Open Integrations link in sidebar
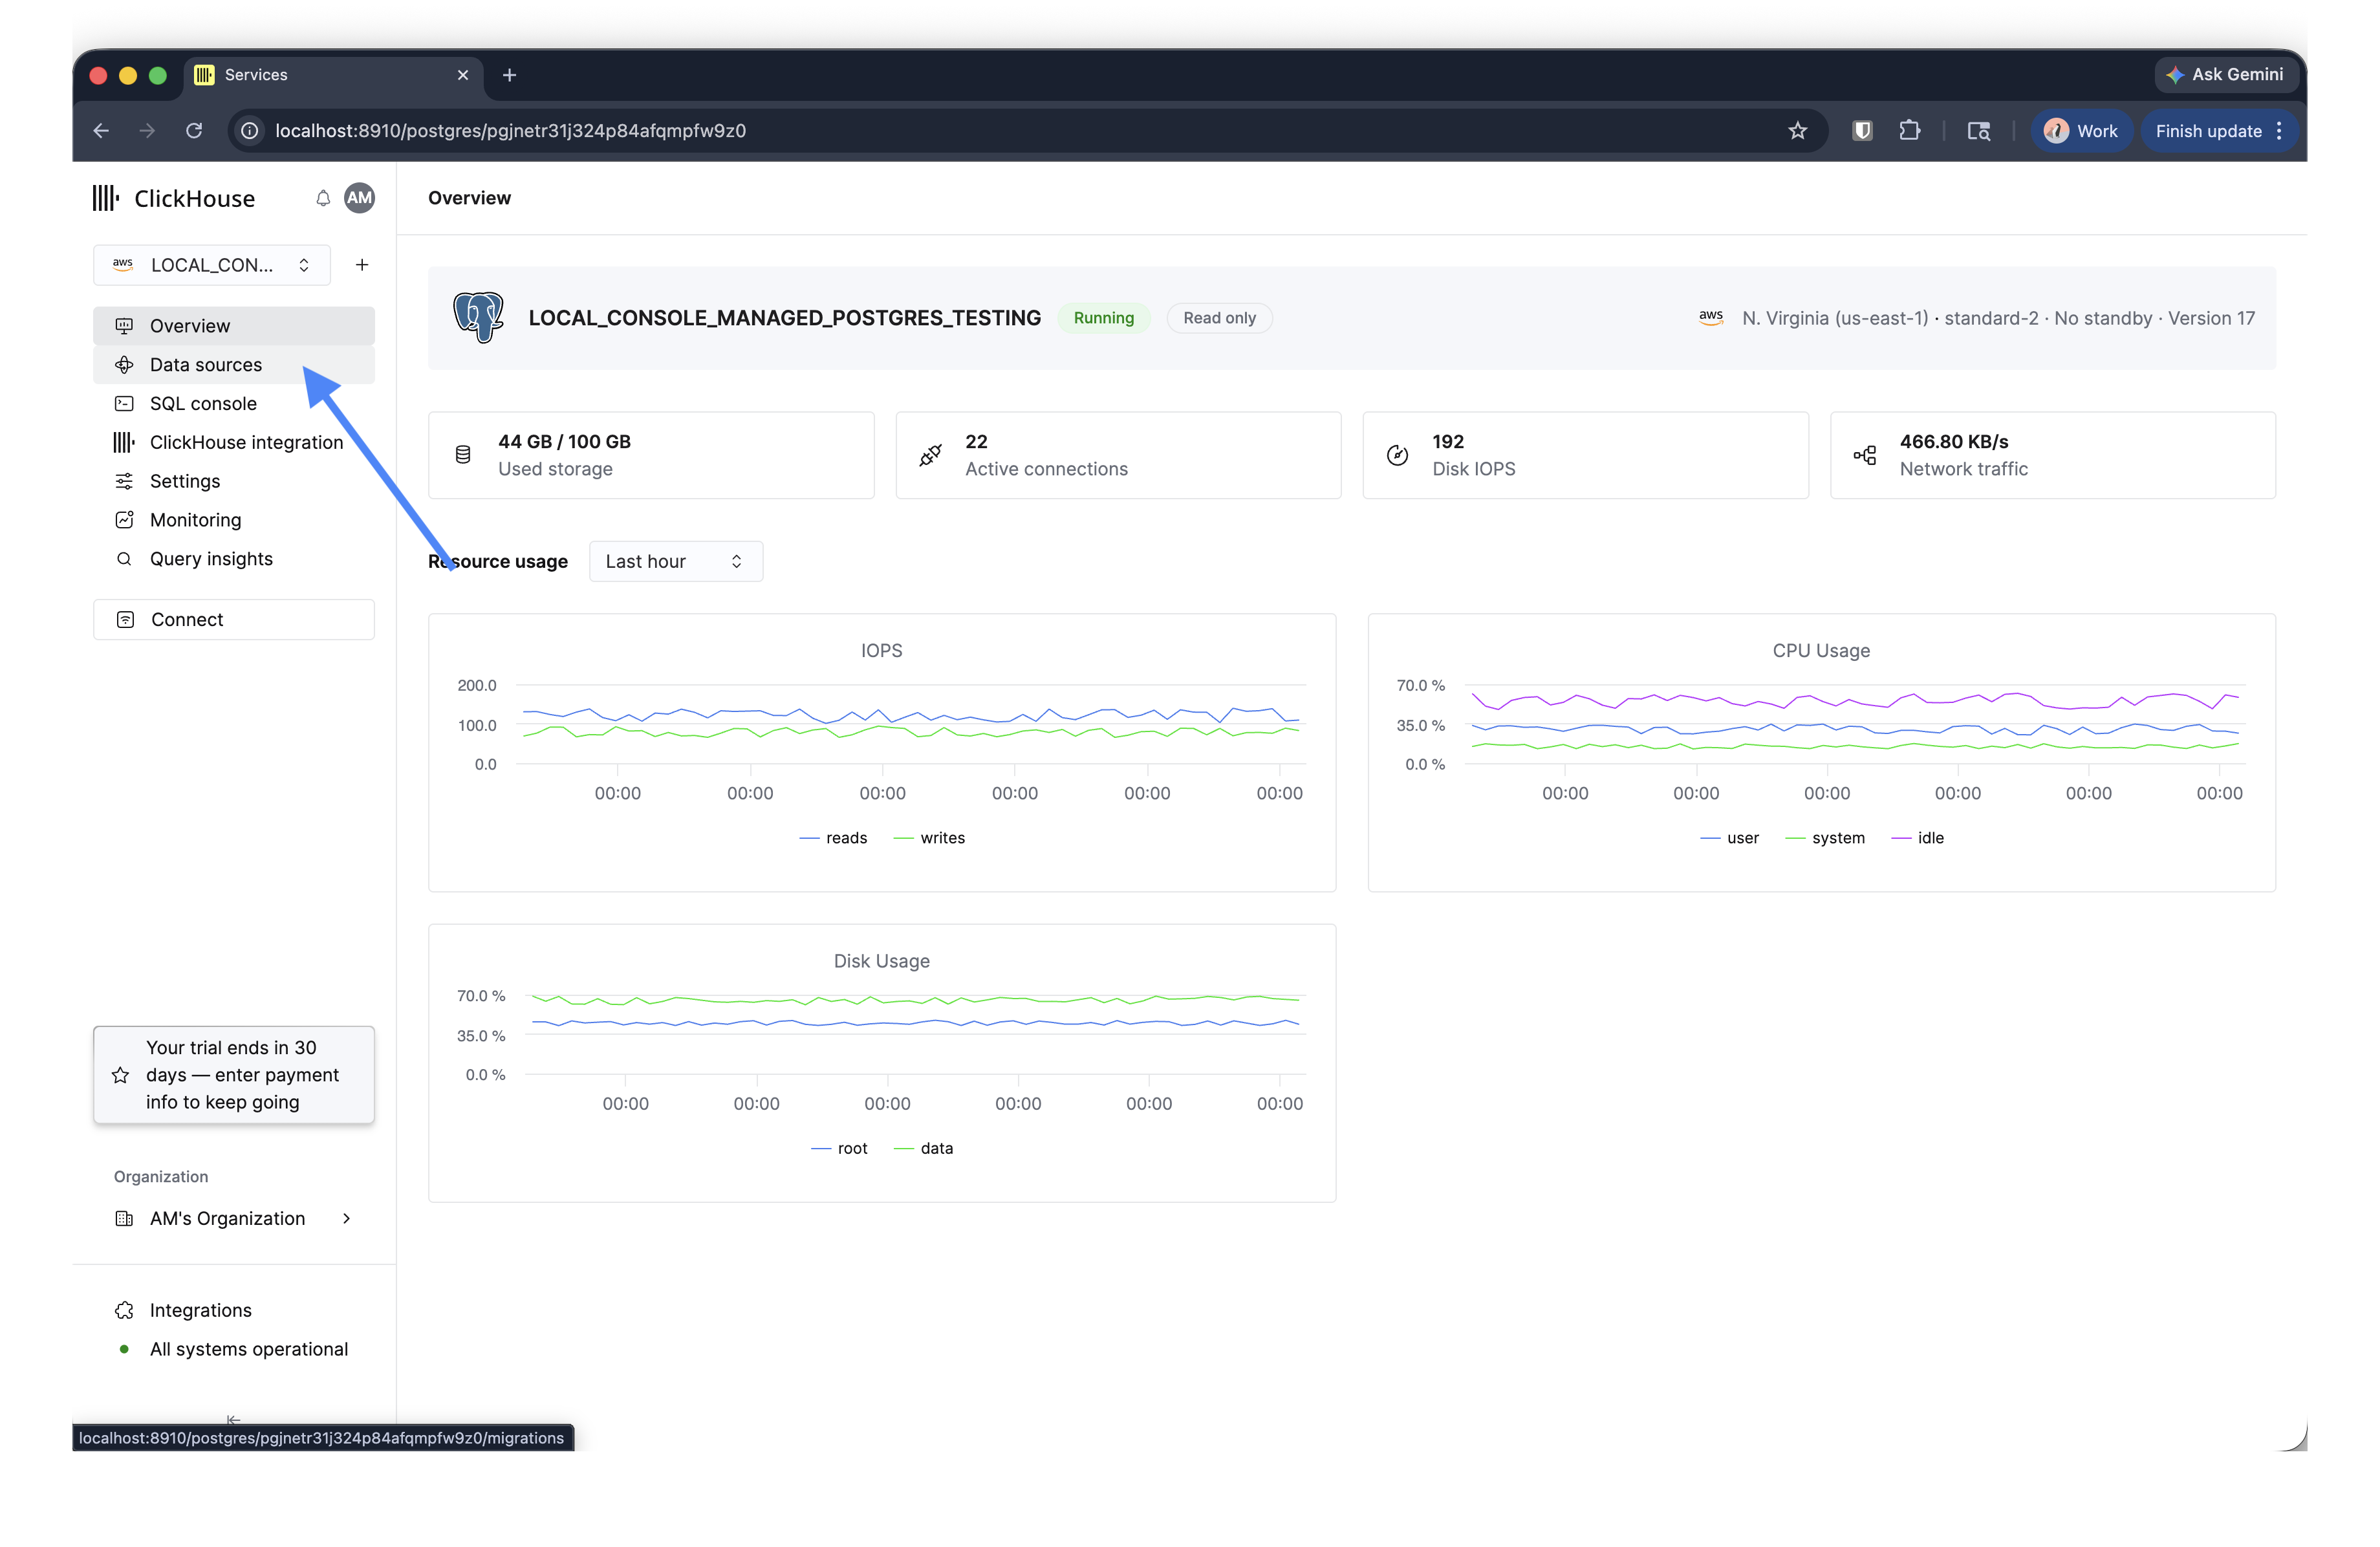Viewport: 2380px width, 1547px height. tap(201, 1310)
